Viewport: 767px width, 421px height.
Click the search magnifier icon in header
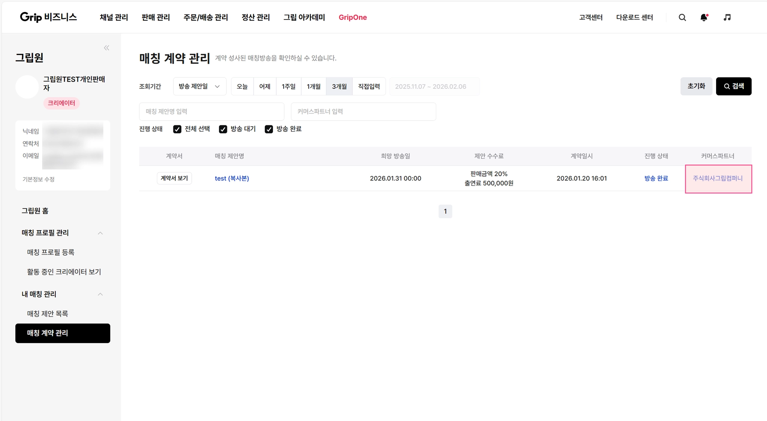tap(682, 18)
